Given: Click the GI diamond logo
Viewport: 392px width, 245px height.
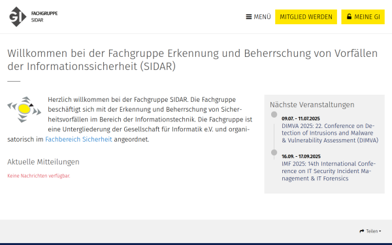Looking at the screenshot, I should [18, 17].
